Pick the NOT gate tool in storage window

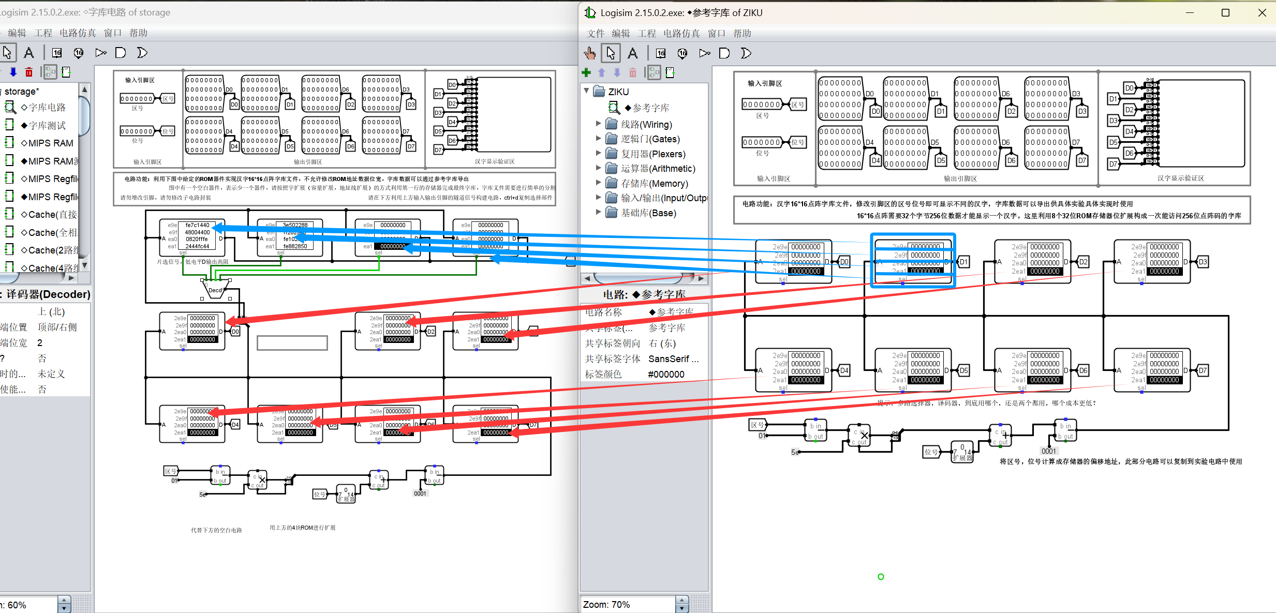tap(101, 52)
